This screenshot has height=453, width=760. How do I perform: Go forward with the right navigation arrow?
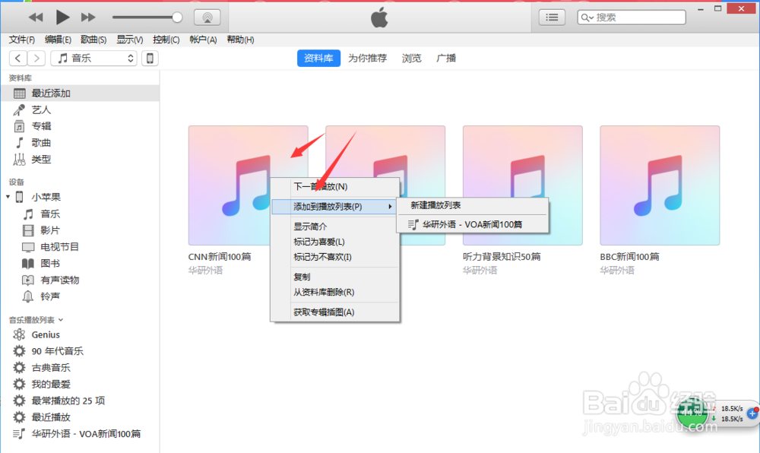coord(36,58)
